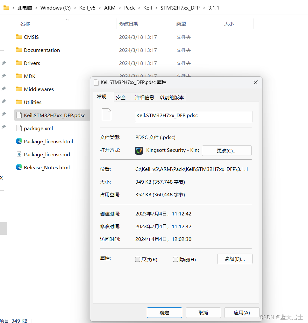The image size is (308, 323).
Task: Click the pin icon beside the MDK row
Action: coord(4,76)
